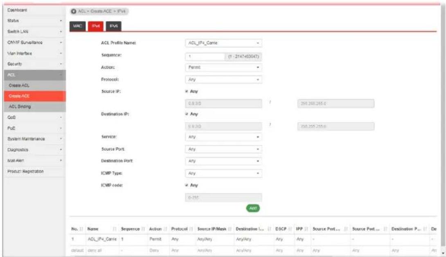
Task: Open Create ACL sidebar item
Action: (x=34, y=85)
